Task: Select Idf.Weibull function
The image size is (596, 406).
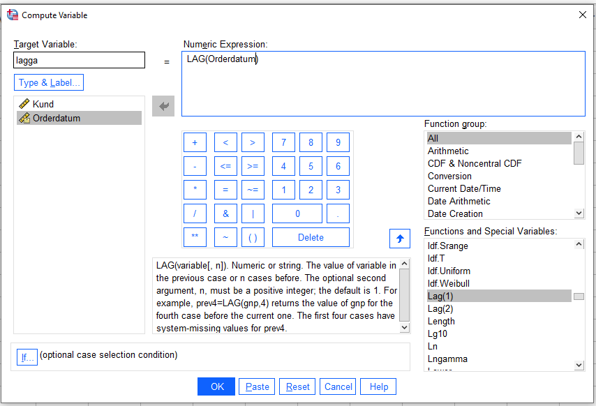Action: pyautogui.click(x=499, y=283)
